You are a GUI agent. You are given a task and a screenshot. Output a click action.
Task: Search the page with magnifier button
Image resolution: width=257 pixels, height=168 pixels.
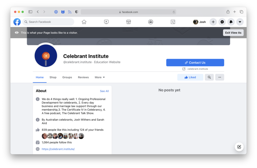coord(209,77)
